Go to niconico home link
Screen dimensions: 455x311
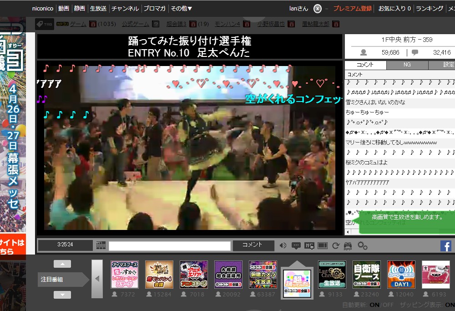click(43, 8)
